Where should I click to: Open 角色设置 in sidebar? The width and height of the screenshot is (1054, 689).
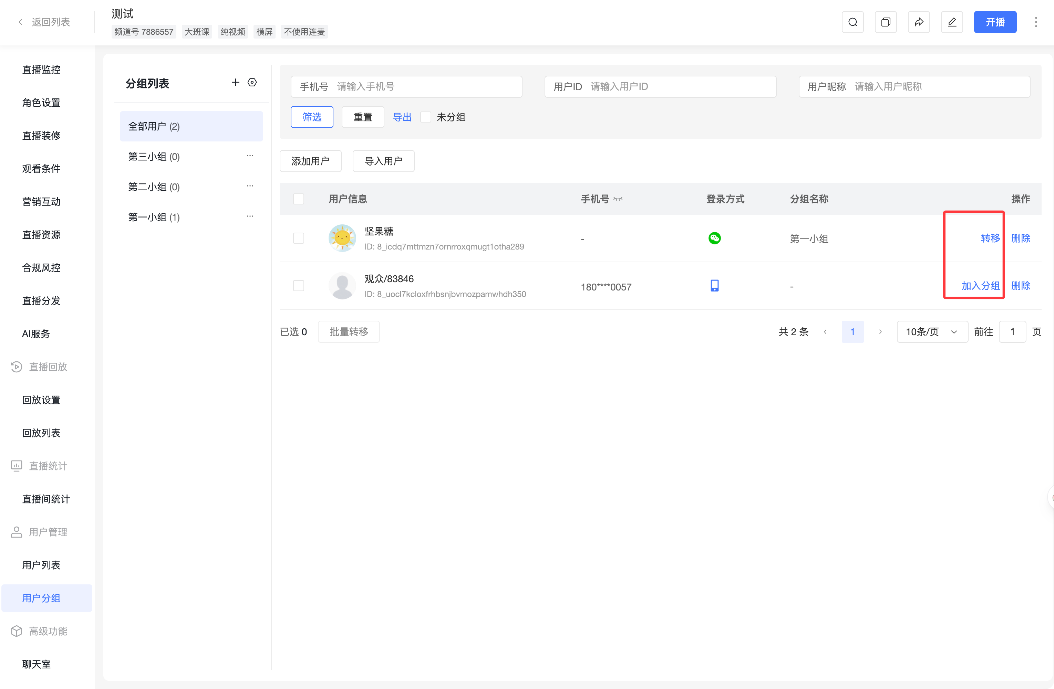pos(41,103)
